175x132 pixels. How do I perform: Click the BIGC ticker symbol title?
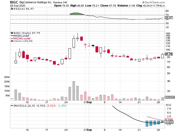(x=14, y=2)
